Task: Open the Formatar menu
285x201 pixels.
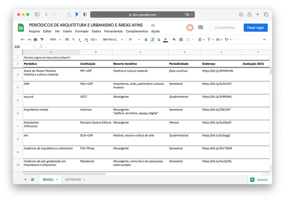Action: pos(82,31)
